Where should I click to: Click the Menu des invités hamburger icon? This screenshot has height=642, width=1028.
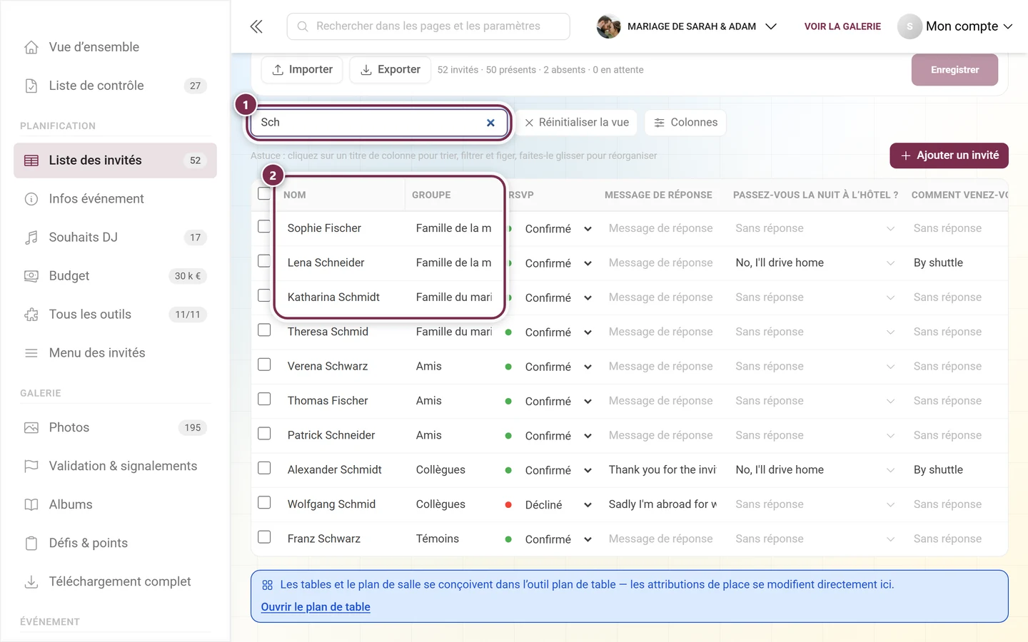pos(31,353)
